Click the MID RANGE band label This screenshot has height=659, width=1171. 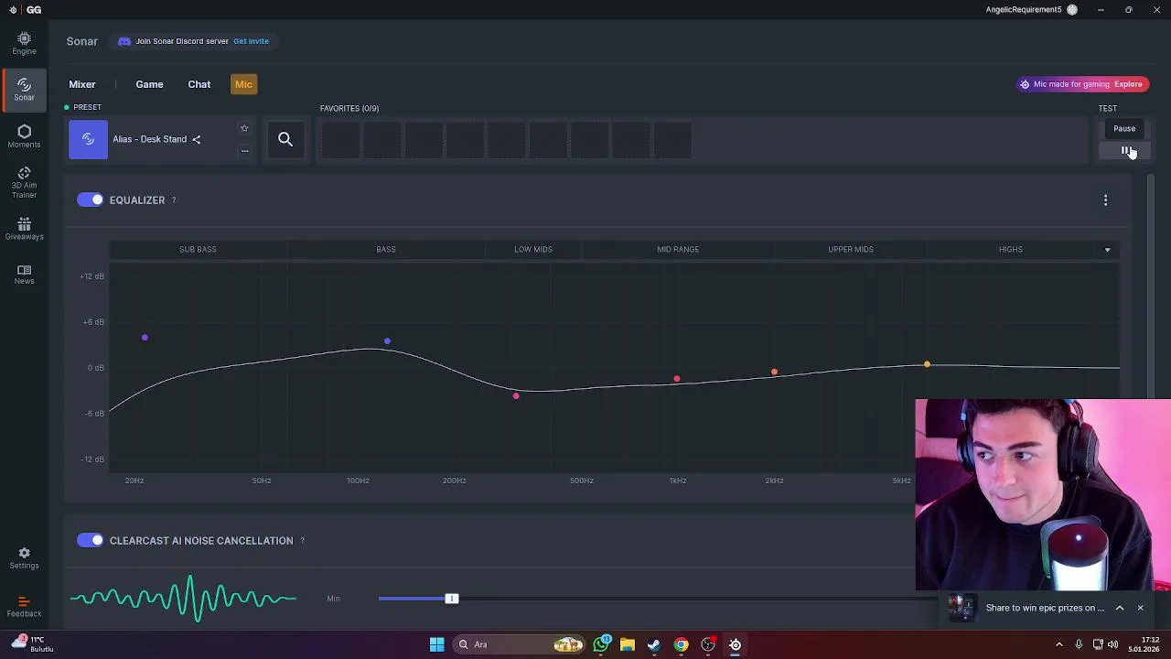tap(678, 249)
